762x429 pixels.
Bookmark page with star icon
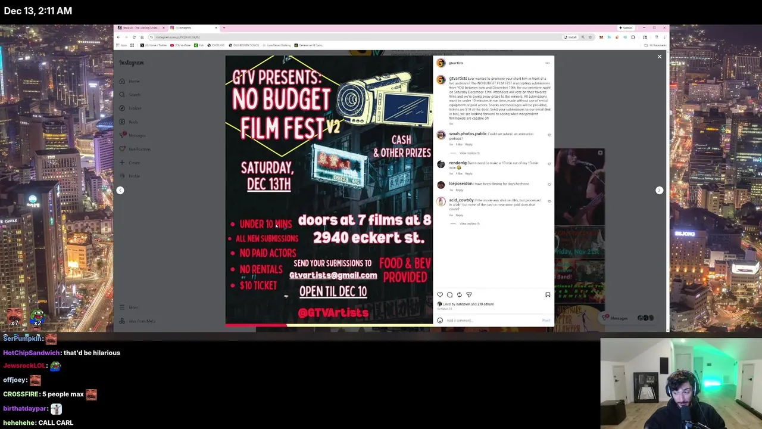590,37
